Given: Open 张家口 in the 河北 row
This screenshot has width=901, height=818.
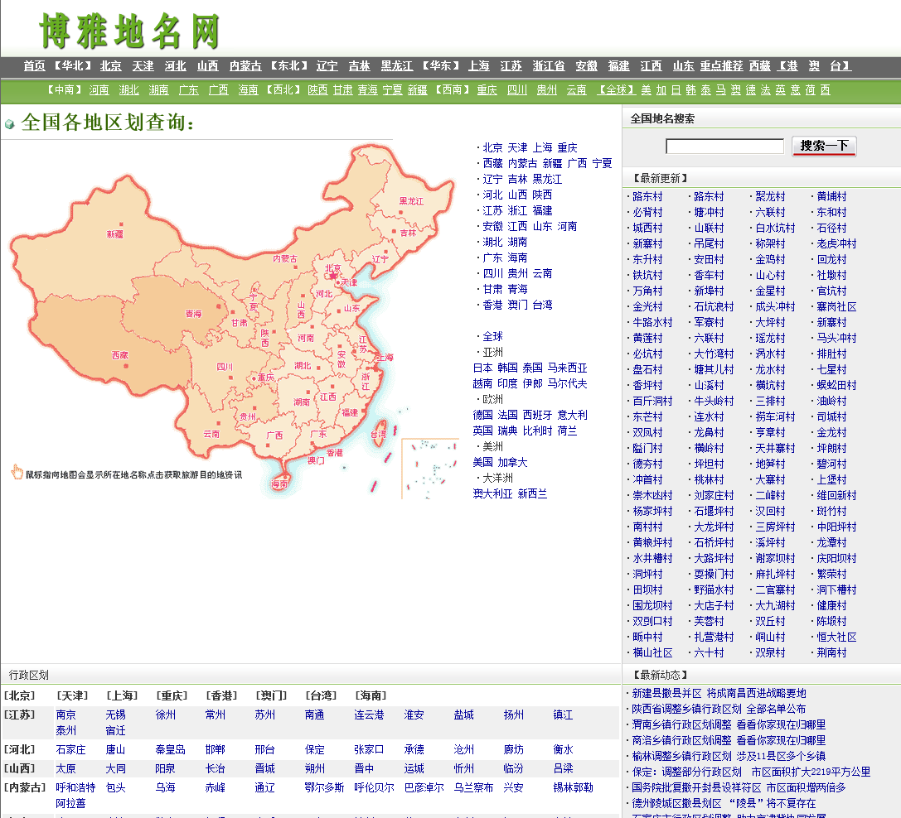Looking at the screenshot, I should pyautogui.click(x=369, y=749).
